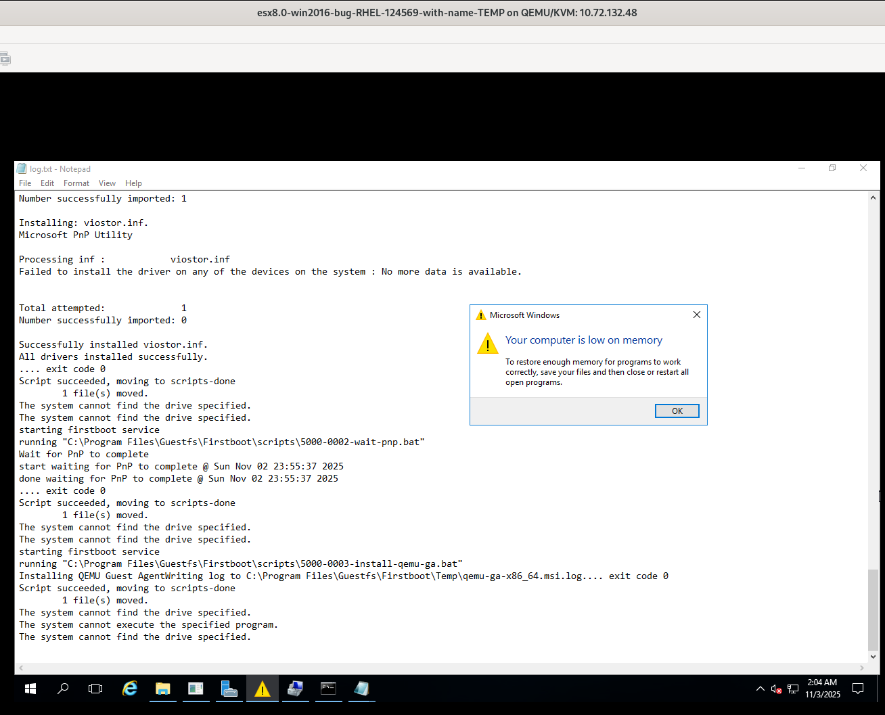Open Notepad's Edit menu
The width and height of the screenshot is (885, 715).
47,183
